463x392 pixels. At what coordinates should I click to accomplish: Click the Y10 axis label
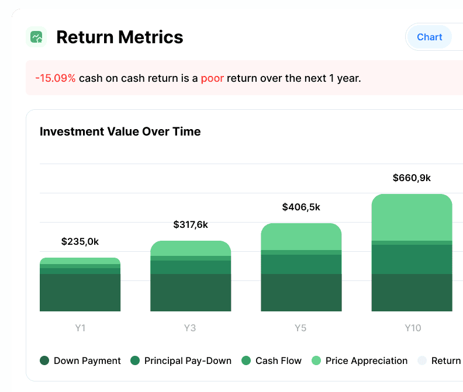click(x=413, y=328)
